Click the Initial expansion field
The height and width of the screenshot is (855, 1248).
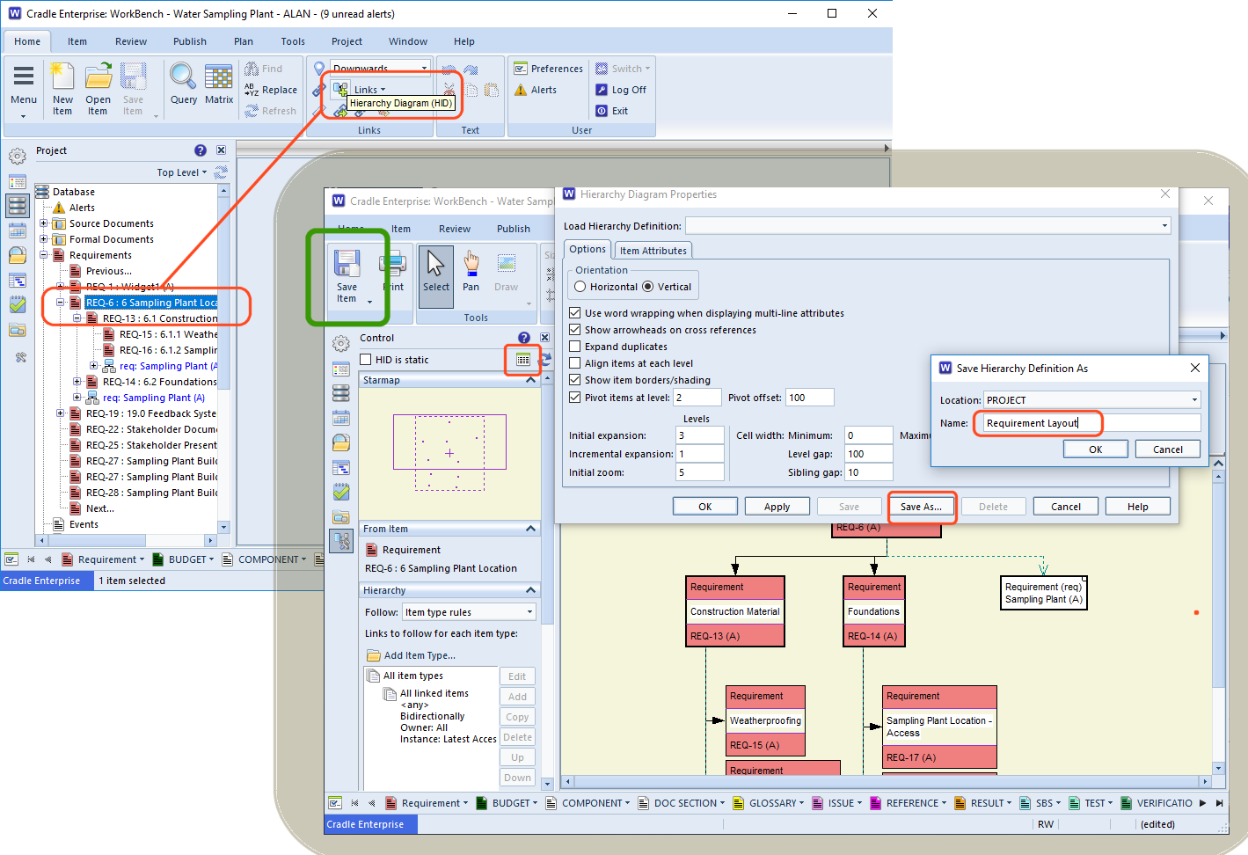[x=700, y=435]
